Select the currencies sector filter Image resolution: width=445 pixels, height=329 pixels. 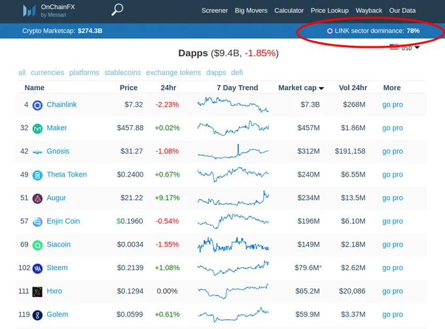click(x=47, y=73)
